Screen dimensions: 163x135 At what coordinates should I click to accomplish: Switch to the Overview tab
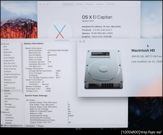point(68,4)
